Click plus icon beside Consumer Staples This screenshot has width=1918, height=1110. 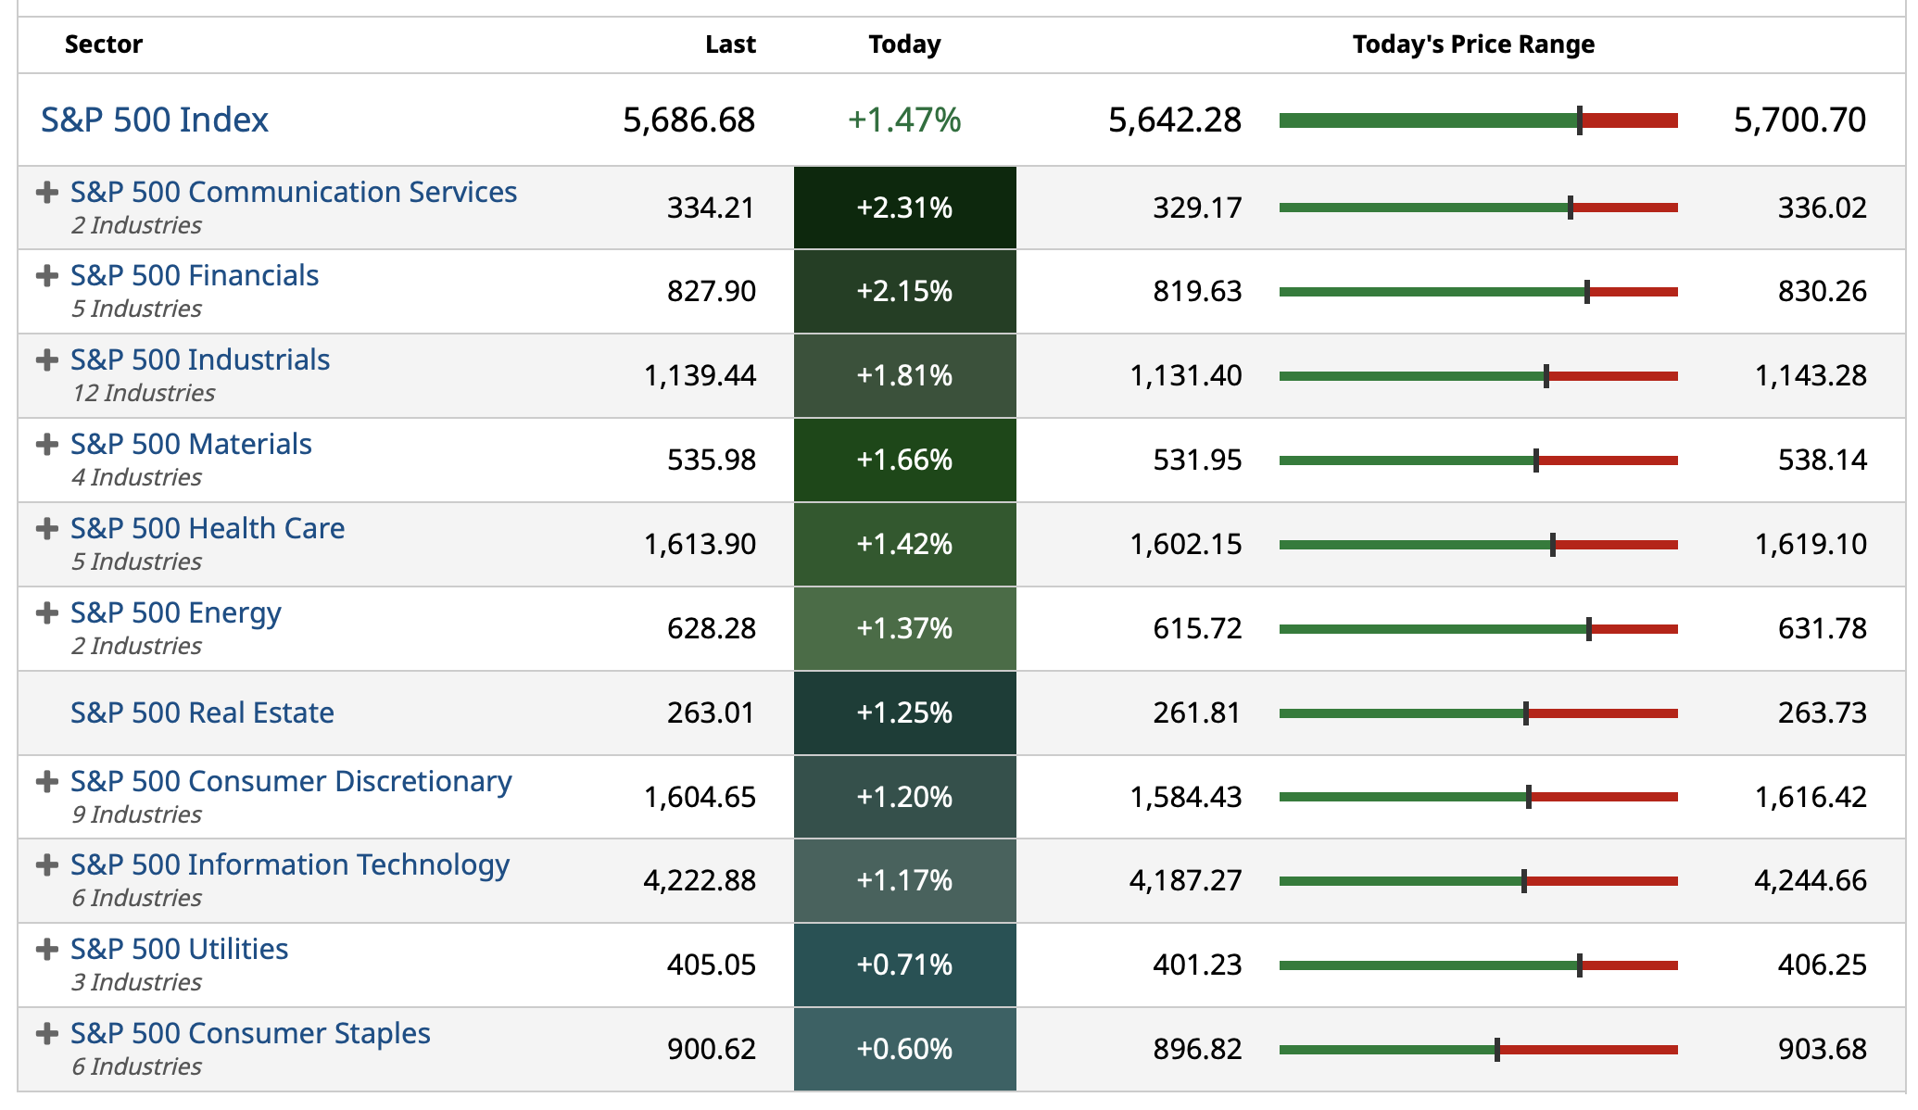pyautogui.click(x=46, y=1034)
